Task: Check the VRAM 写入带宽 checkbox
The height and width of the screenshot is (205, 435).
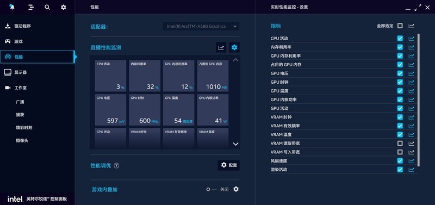Action: coord(400,152)
